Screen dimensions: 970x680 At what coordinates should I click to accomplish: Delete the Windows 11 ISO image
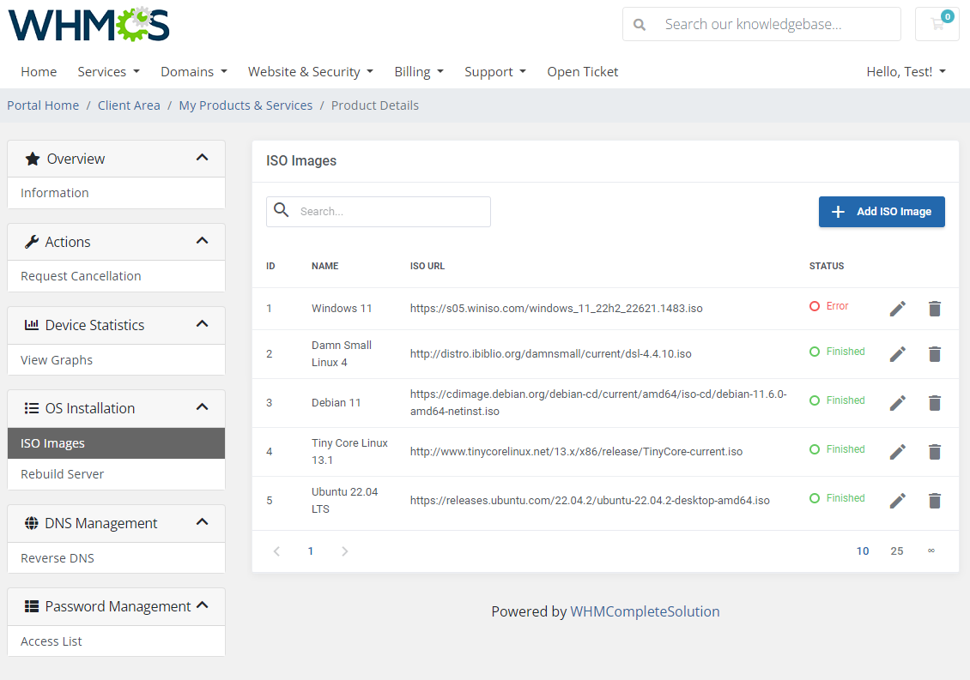coord(935,309)
